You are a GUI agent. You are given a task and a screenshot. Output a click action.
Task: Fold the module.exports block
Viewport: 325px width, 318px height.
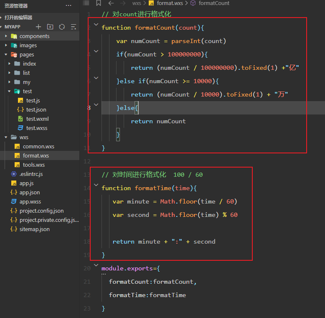click(x=96, y=265)
